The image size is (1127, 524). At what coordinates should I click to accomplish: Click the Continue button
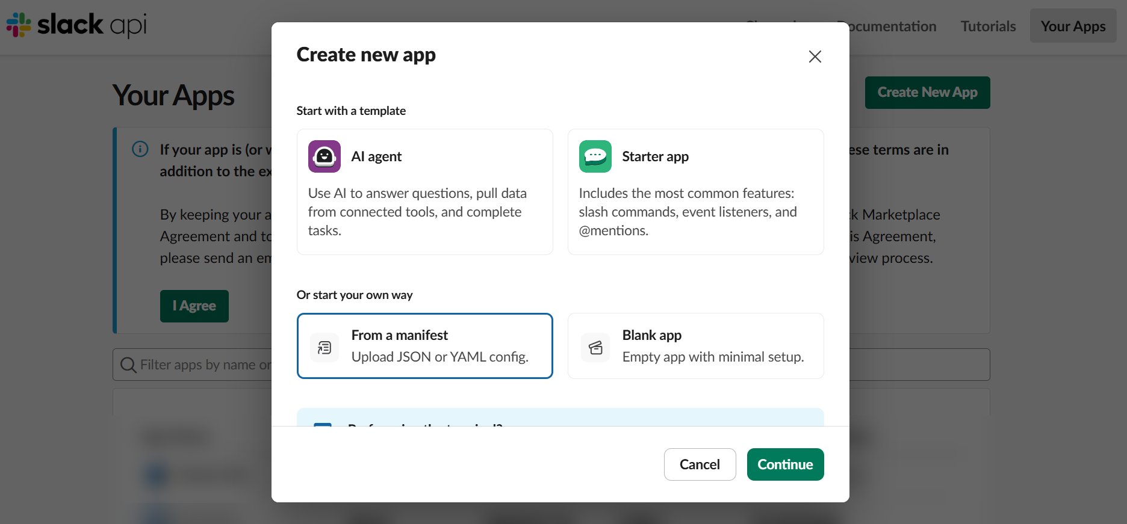tap(786, 464)
